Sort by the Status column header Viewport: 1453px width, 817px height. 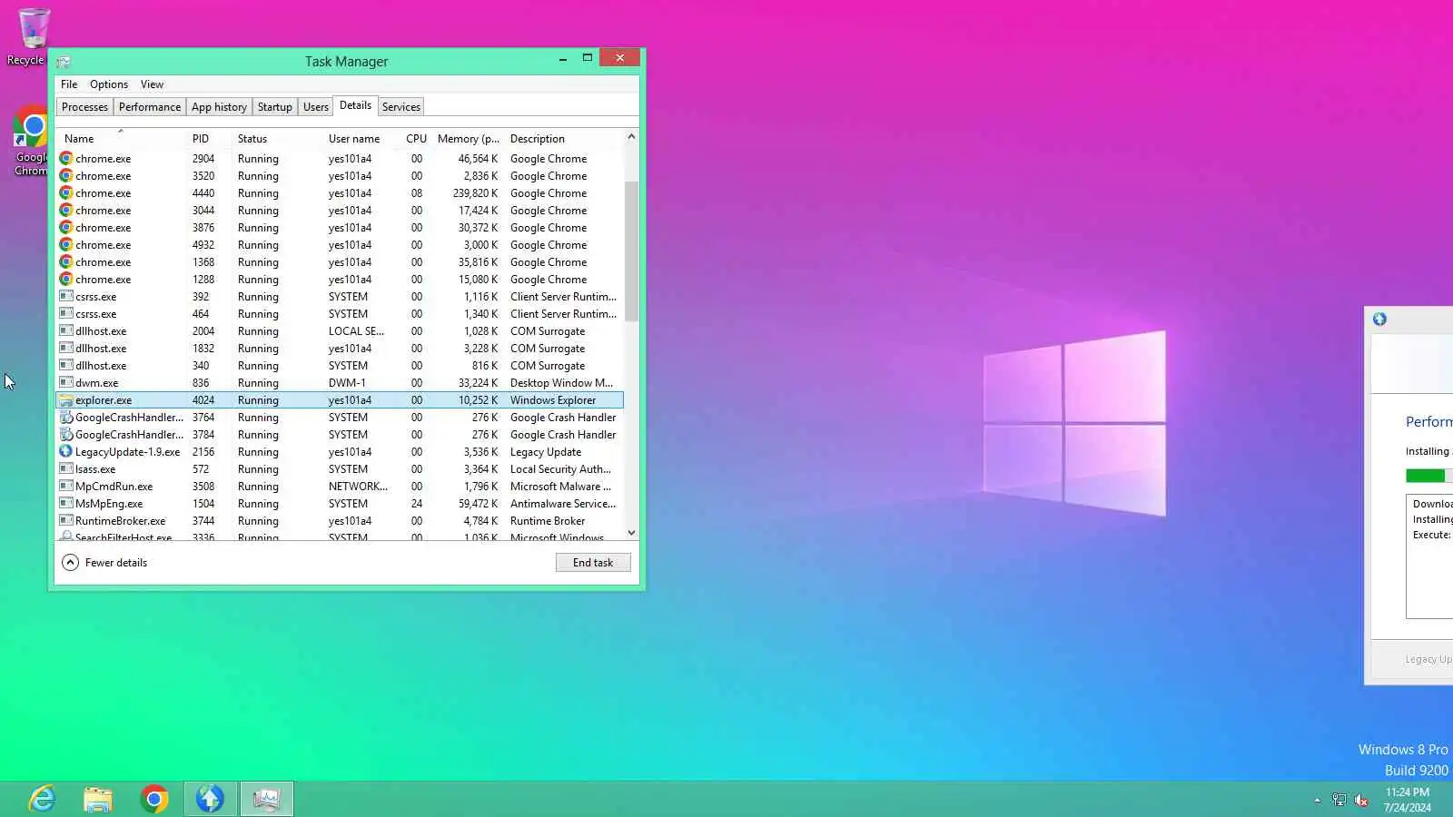276,139
